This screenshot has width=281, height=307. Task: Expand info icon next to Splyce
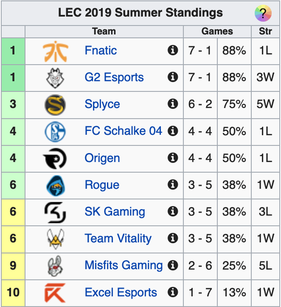(173, 104)
